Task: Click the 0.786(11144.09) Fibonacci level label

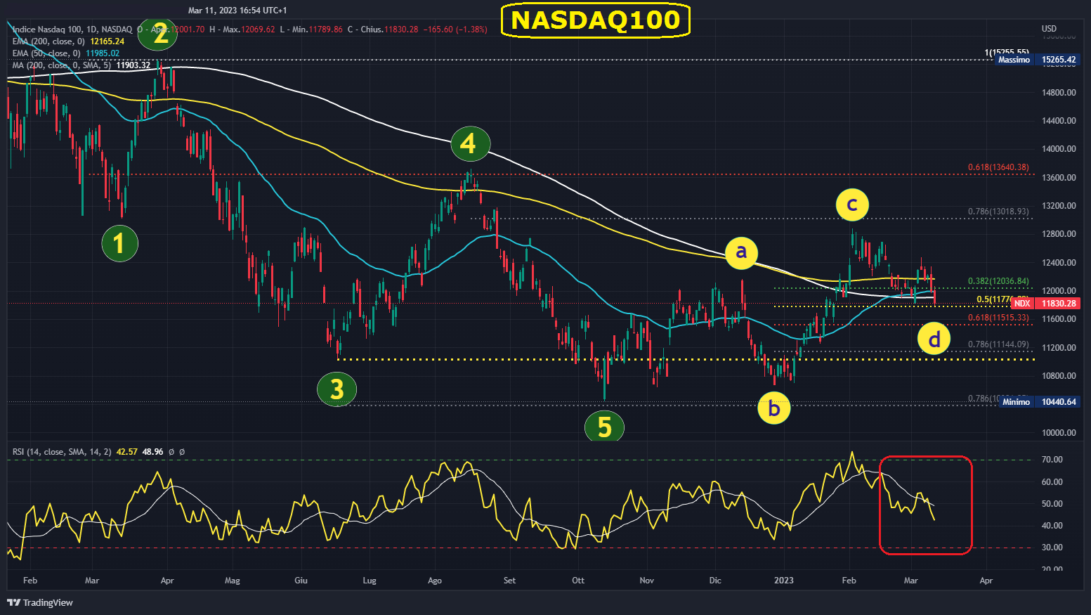Action: [x=998, y=344]
